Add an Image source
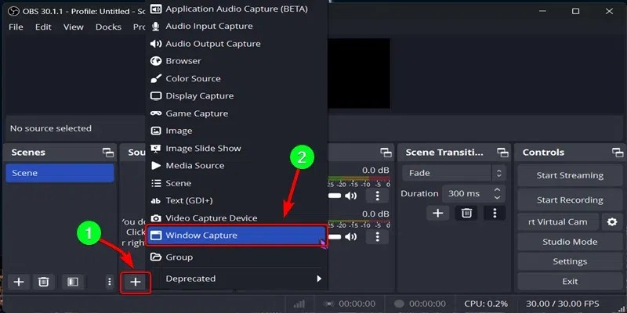 (x=237, y=131)
